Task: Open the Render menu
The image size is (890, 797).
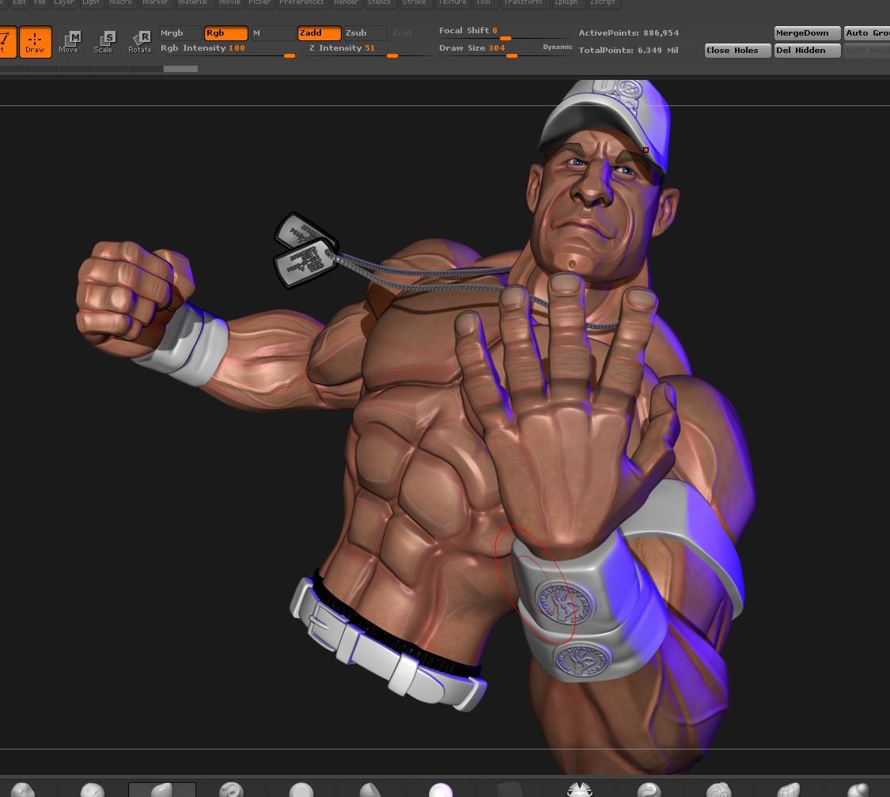Action: tap(346, 3)
